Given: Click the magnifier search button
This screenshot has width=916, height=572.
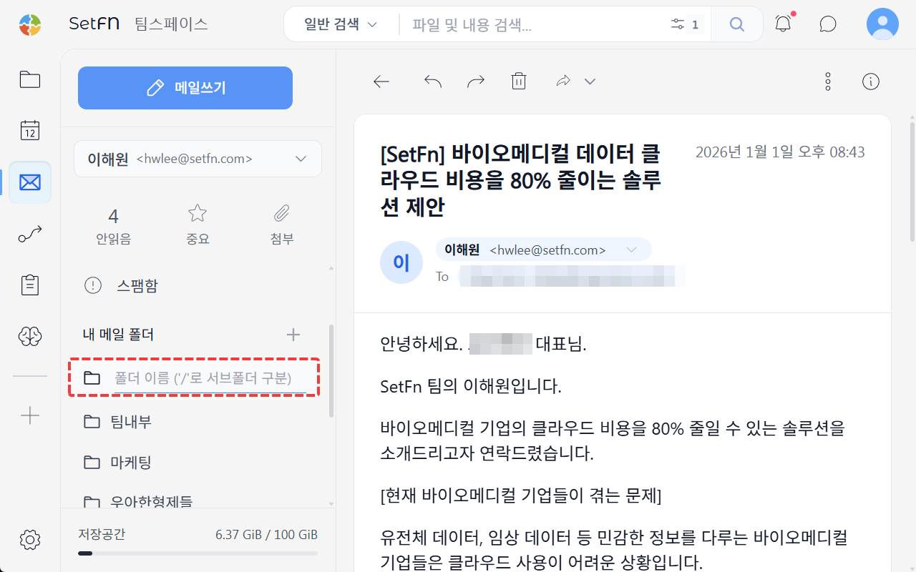Looking at the screenshot, I should pyautogui.click(x=737, y=24).
